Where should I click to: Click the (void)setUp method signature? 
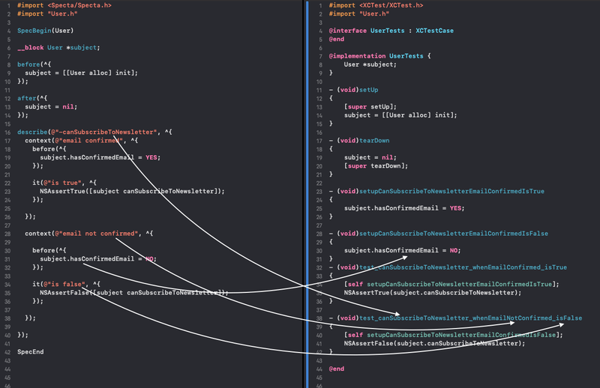(353, 90)
